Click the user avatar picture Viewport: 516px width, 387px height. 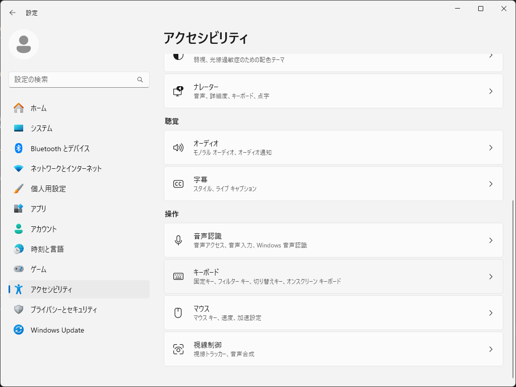coord(24,44)
